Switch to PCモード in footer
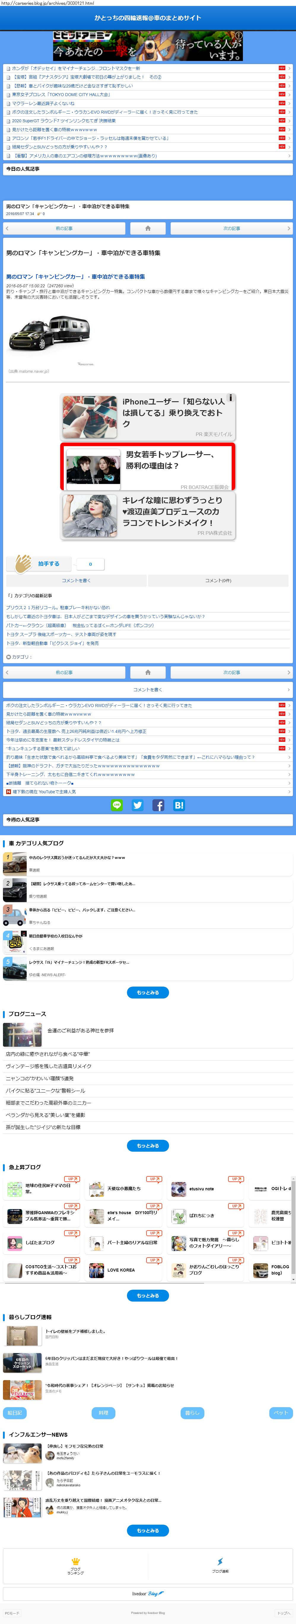The width and height of the screenshot is (296, 1624). coord(11,1613)
